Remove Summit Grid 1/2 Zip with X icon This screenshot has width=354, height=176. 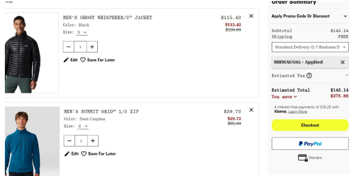pos(251,110)
